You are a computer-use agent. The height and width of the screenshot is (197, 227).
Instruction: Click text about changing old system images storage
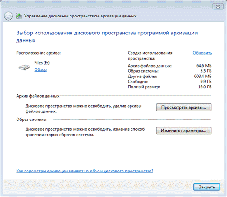point(85,132)
